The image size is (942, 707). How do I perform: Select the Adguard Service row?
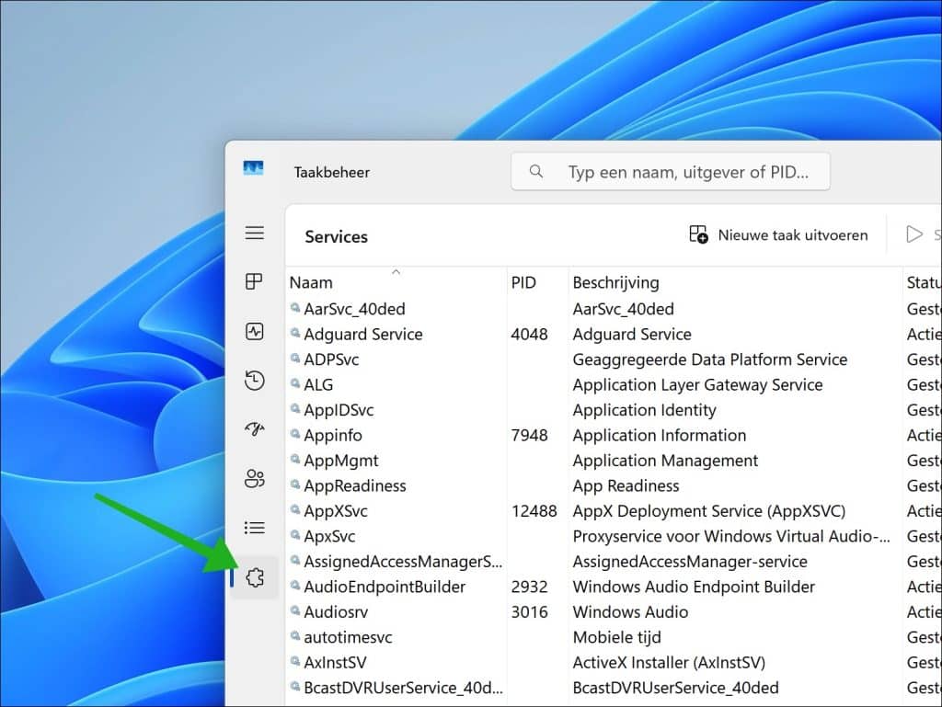pyautogui.click(x=363, y=335)
